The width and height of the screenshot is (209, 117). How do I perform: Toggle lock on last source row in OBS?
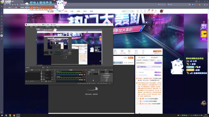[54, 79]
